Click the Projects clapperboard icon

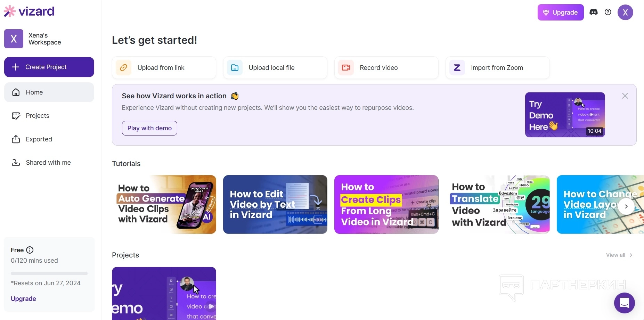tap(16, 116)
